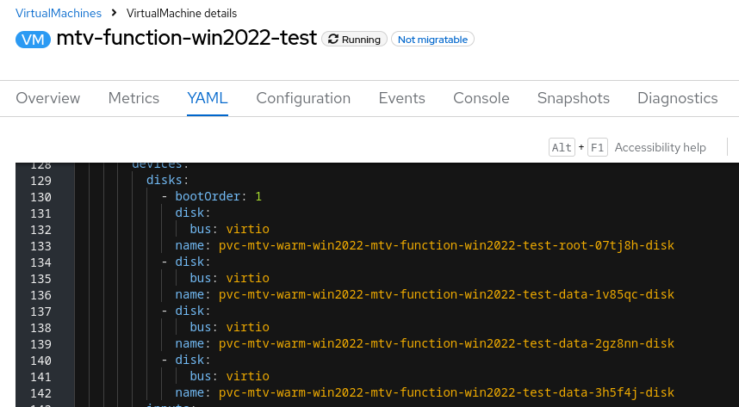The height and width of the screenshot is (407, 739).
Task: Open the Diagnostics tab
Action: click(678, 98)
